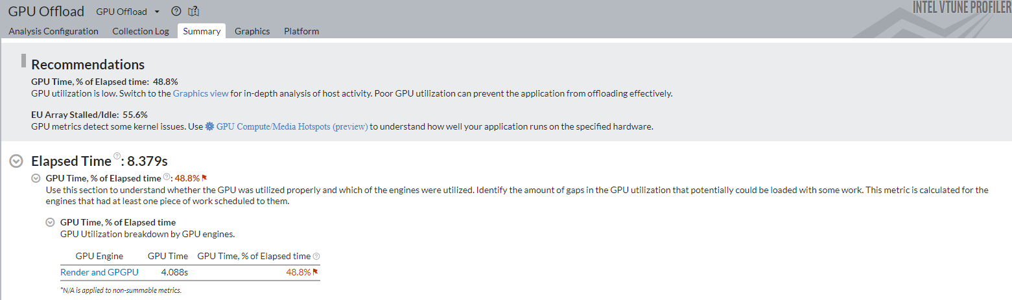Go to the Graphics tab

click(x=252, y=31)
